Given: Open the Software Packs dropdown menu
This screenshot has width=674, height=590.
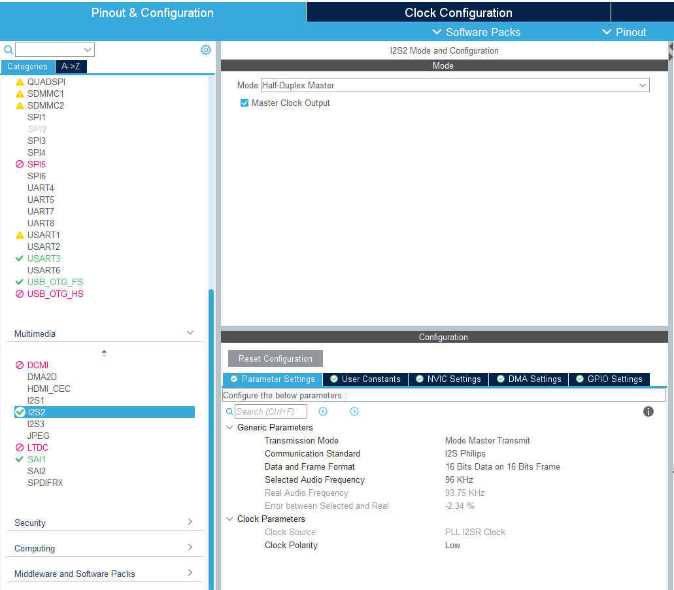Looking at the screenshot, I should (476, 32).
